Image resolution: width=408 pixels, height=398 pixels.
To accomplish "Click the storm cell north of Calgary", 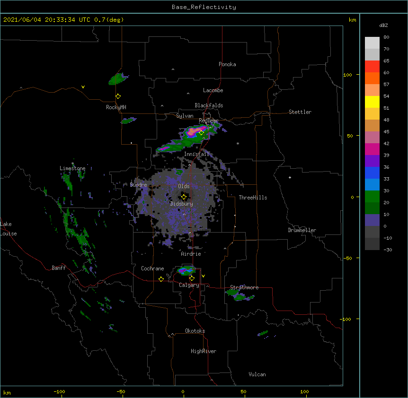I will point(186,270).
